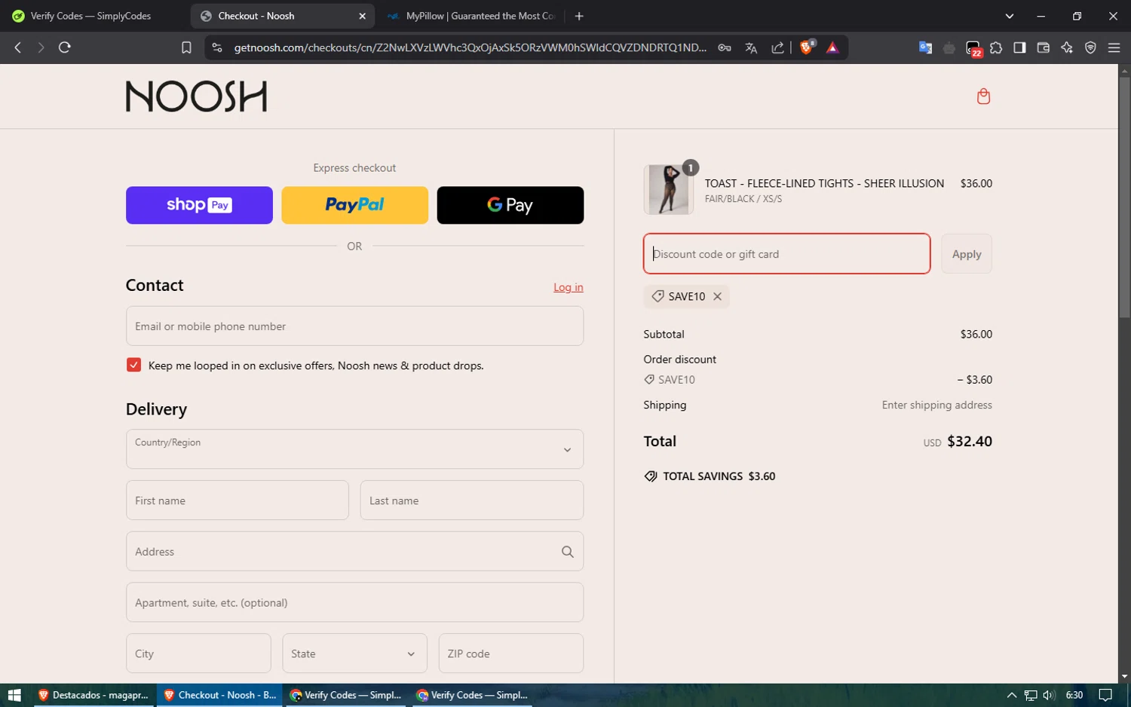Click the SAVE10 discount tag

[686, 296]
